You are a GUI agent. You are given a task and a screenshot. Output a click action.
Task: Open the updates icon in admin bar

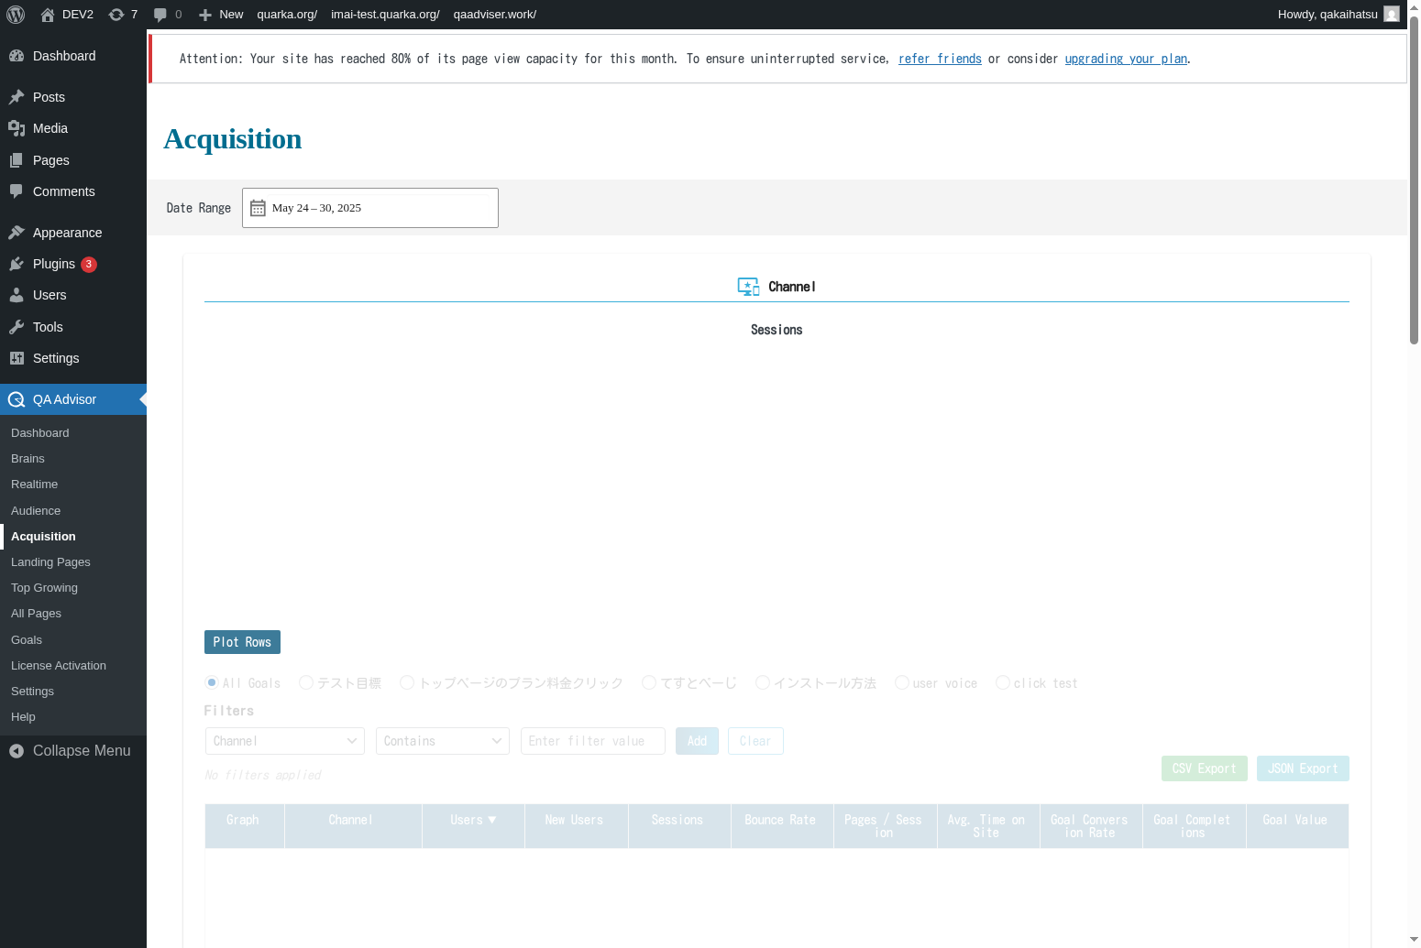pos(116,14)
